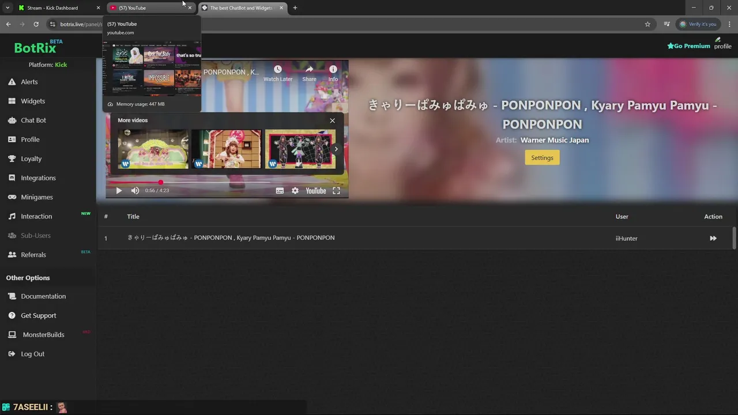Screen dimensions: 738x415
Task: Click the browser address bar
Action: coord(351,24)
